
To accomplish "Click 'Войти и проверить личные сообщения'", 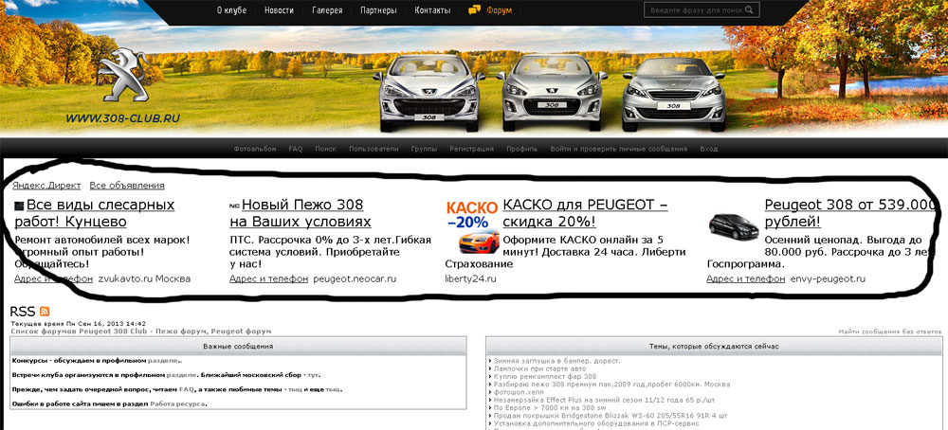I will 618,149.
